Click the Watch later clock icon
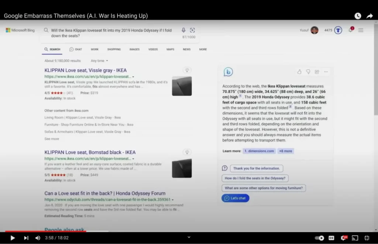 point(358,16)
